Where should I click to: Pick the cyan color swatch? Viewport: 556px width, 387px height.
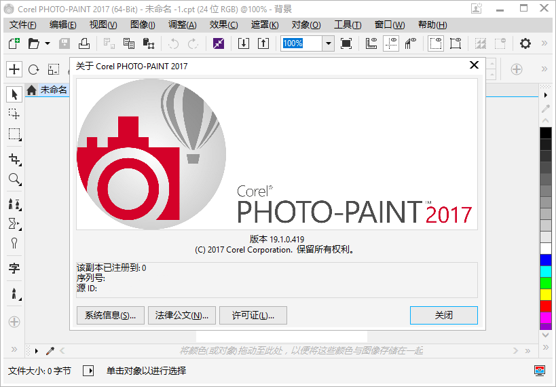pos(546,272)
